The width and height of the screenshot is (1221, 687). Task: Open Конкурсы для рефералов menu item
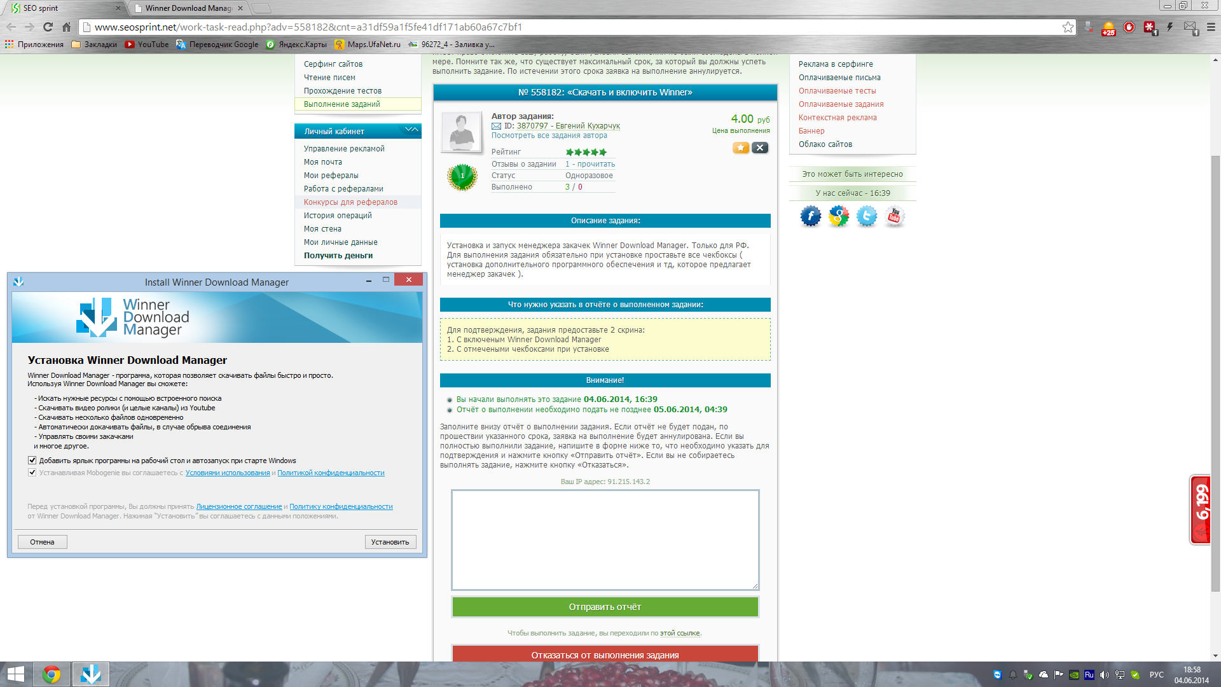[350, 202]
